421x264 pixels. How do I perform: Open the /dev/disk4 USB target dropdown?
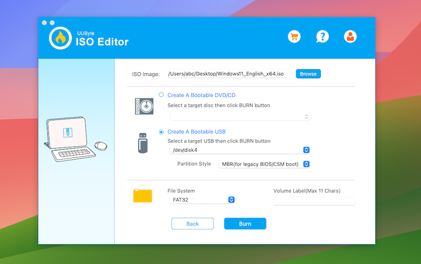coord(240,150)
